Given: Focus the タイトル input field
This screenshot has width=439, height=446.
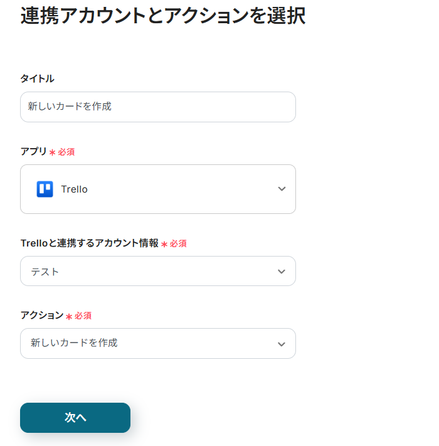Looking at the screenshot, I should [x=158, y=107].
